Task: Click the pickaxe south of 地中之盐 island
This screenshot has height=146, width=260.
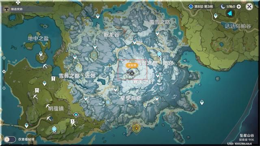Action: [x=45, y=66]
